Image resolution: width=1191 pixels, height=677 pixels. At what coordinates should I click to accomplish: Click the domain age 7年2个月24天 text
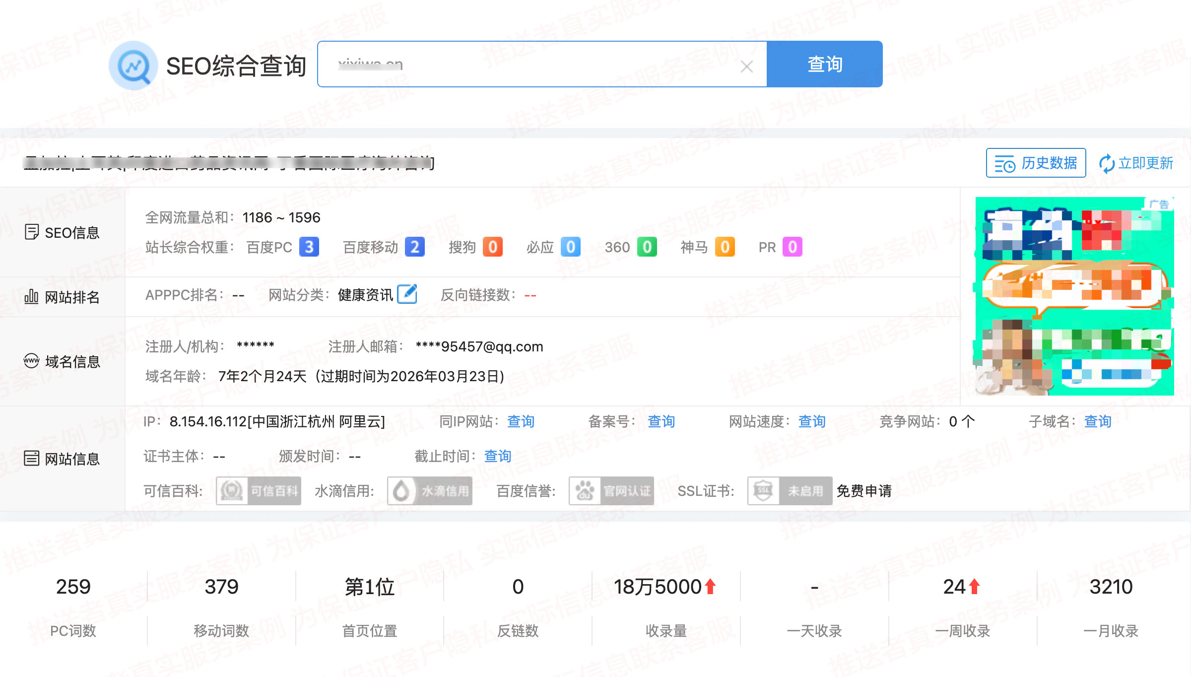[263, 376]
